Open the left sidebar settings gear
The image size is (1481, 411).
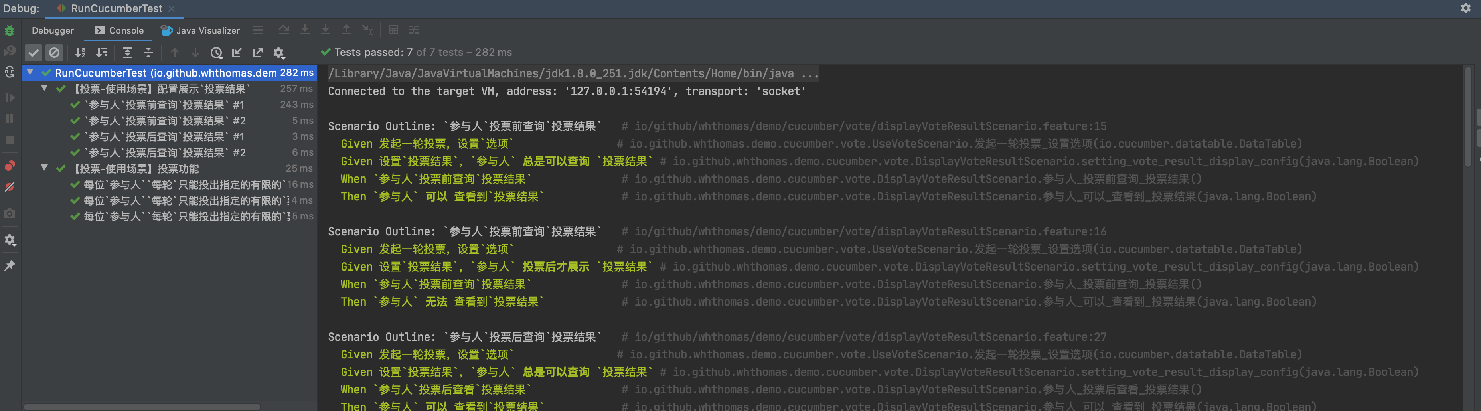10,240
